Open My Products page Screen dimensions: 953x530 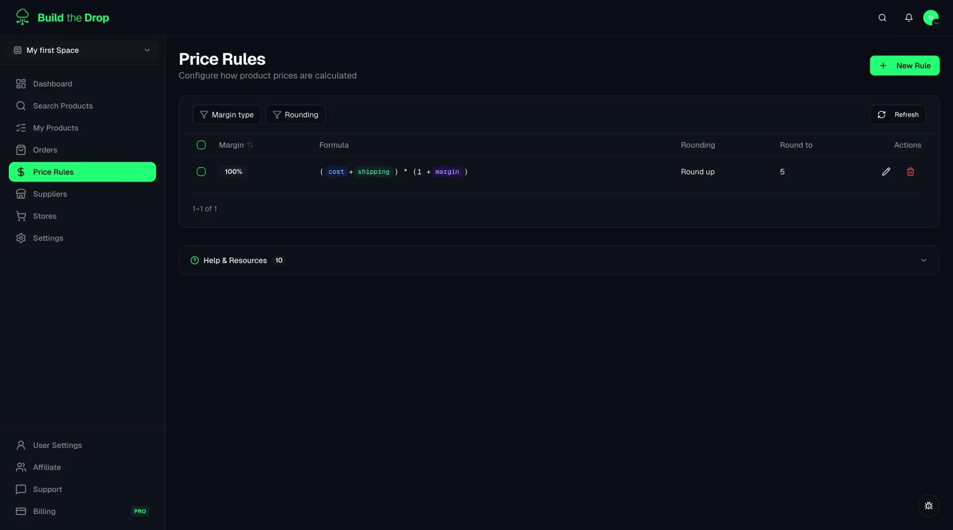[x=82, y=128]
